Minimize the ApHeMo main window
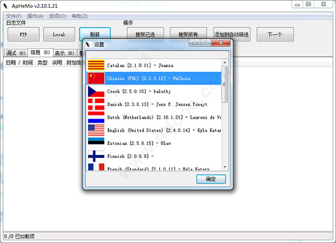The height and width of the screenshot is (243, 336). pyautogui.click(x=297, y=4)
